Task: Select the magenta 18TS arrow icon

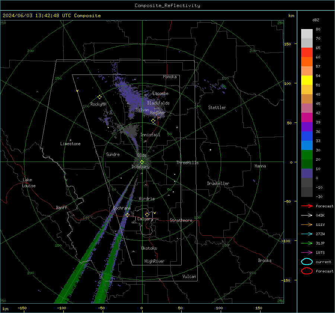Action: coord(307,253)
